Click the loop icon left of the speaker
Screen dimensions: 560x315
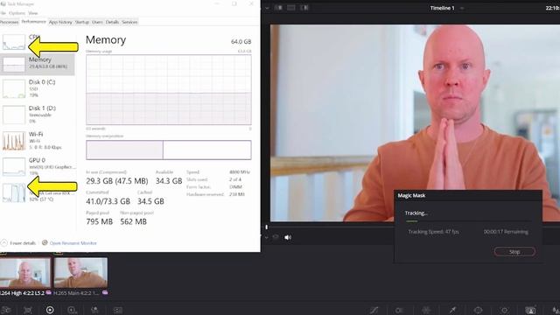[x=276, y=237]
